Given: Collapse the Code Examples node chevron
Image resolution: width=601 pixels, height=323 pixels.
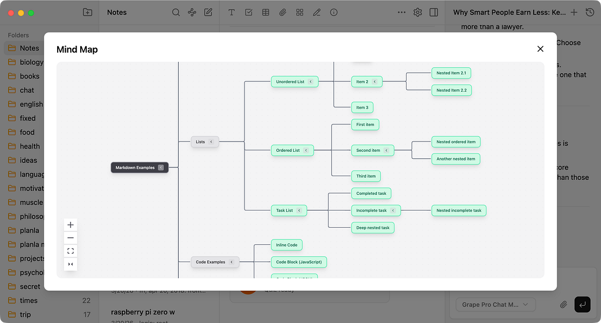Looking at the screenshot, I should 232,262.
